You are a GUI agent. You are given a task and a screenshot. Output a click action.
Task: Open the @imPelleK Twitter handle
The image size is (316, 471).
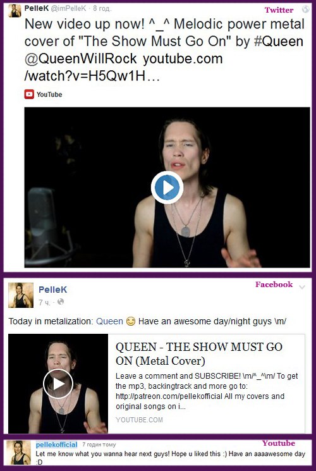68,9
